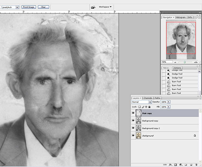Switch to the Info tab
The image size is (202, 167).
tap(190, 17)
